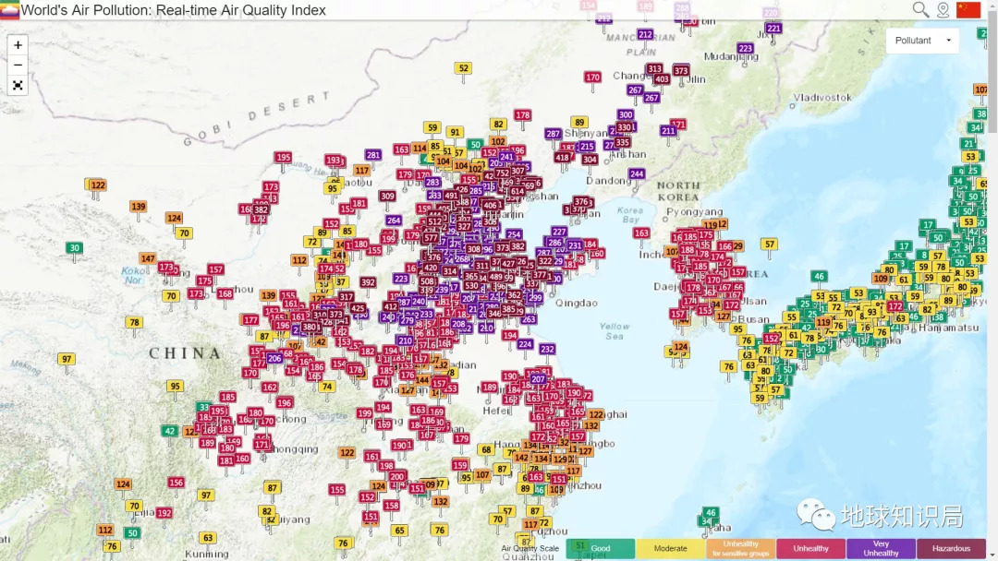Click the Good legend swatch
998x561 pixels.
[601, 548]
